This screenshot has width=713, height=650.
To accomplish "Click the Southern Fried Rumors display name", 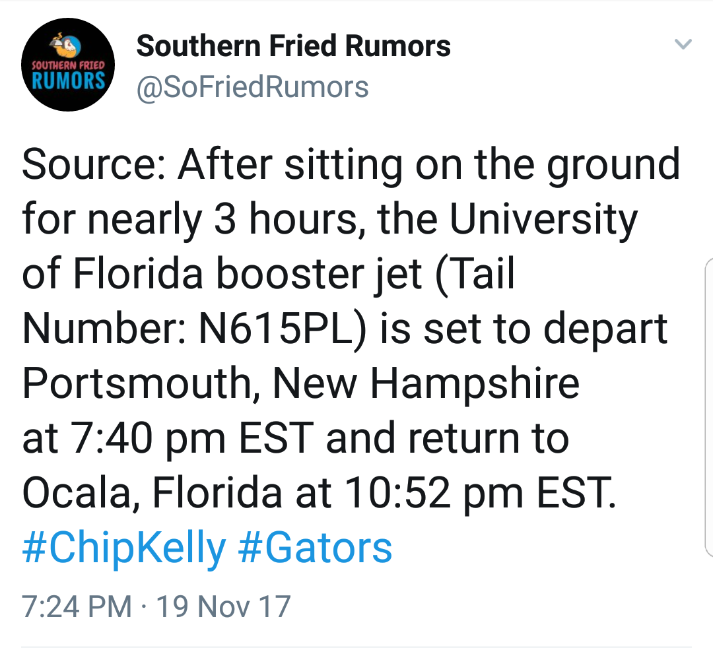I will (x=293, y=46).
